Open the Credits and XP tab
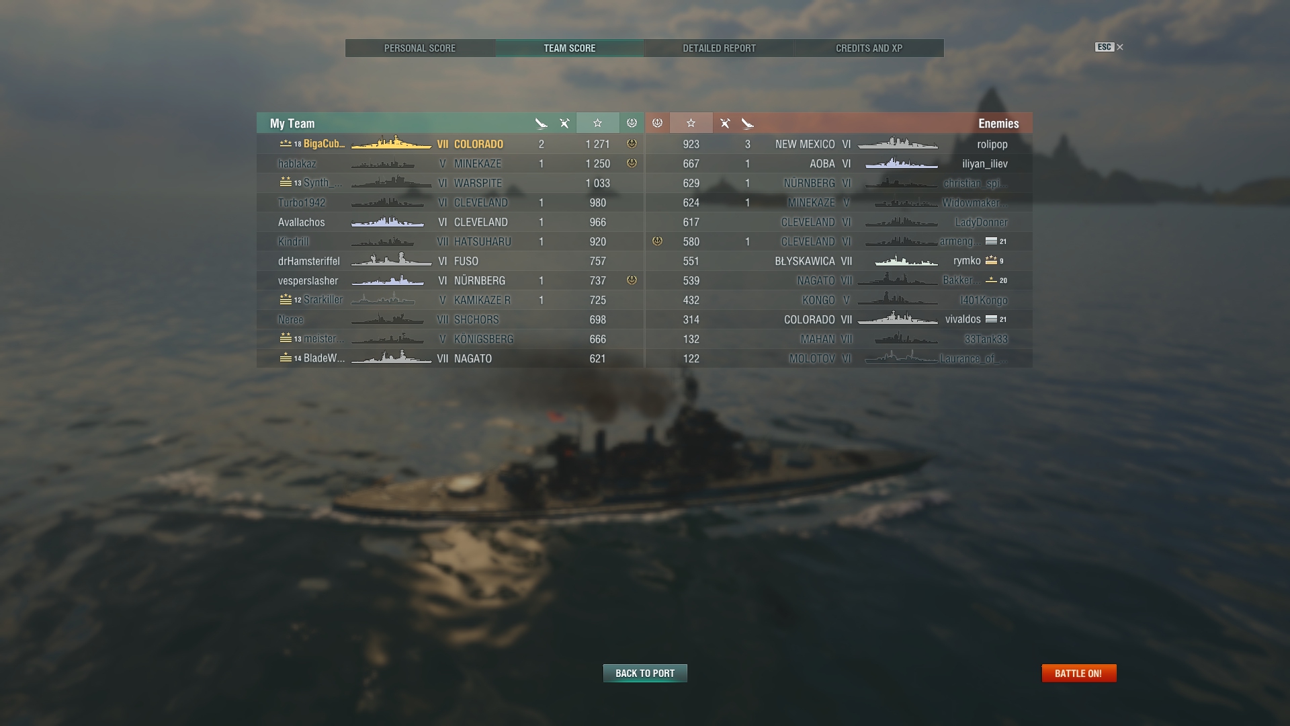 click(x=869, y=48)
